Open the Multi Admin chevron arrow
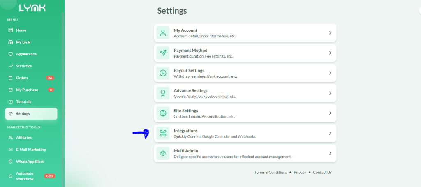The image size is (421, 187). (x=330, y=153)
